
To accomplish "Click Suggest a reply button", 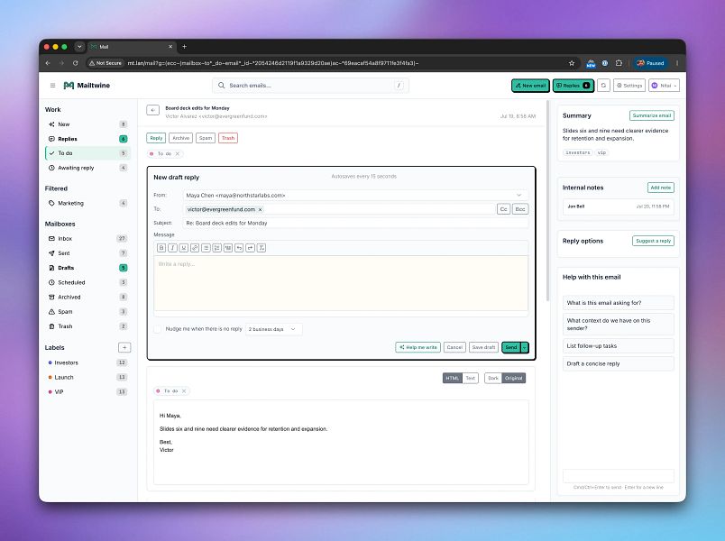I will (653, 241).
